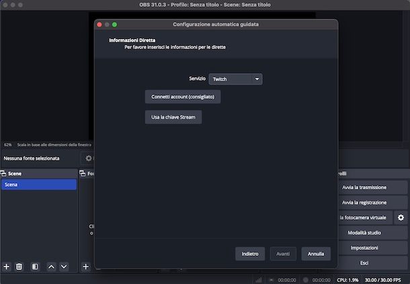This screenshot has width=410, height=284.
Task: Open the Servizio dropdown showing Twitch
Action: pyautogui.click(x=235, y=79)
